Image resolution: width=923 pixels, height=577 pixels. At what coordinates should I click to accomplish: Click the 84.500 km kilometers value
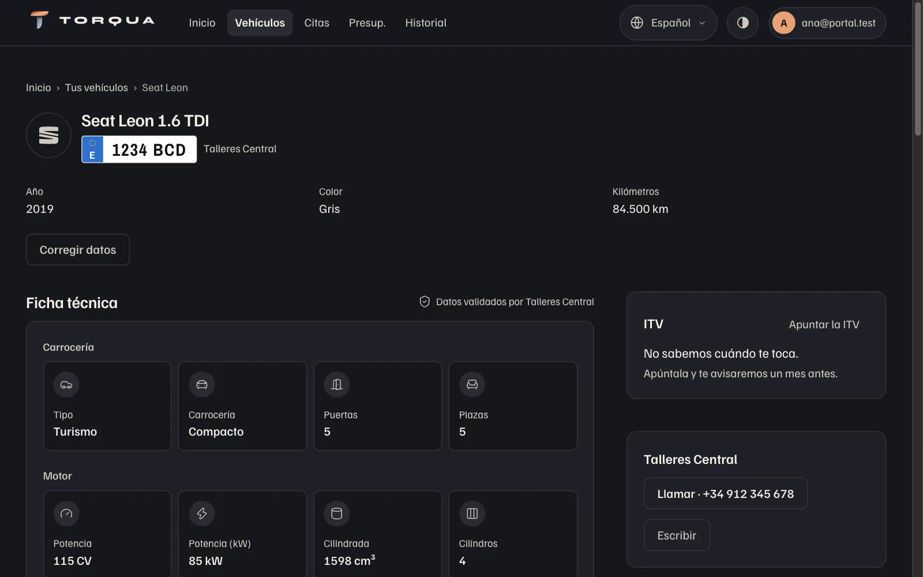point(640,209)
